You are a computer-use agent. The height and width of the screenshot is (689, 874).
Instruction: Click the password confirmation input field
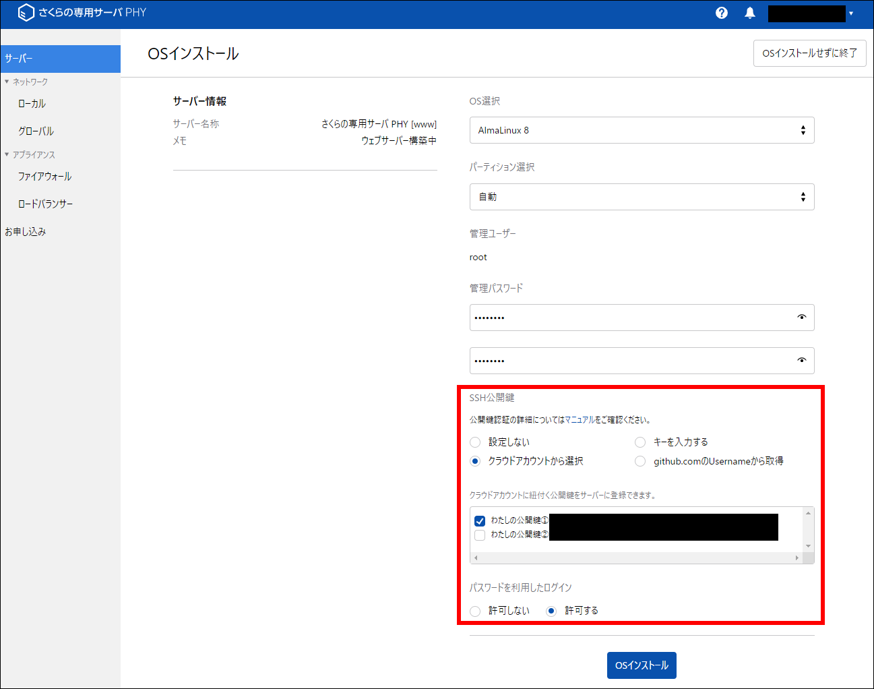click(642, 361)
